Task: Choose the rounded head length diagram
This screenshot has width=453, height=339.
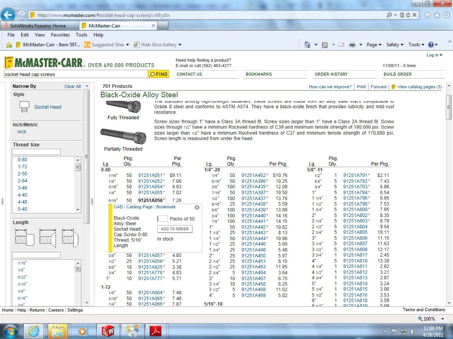Action: pyautogui.click(x=70, y=238)
